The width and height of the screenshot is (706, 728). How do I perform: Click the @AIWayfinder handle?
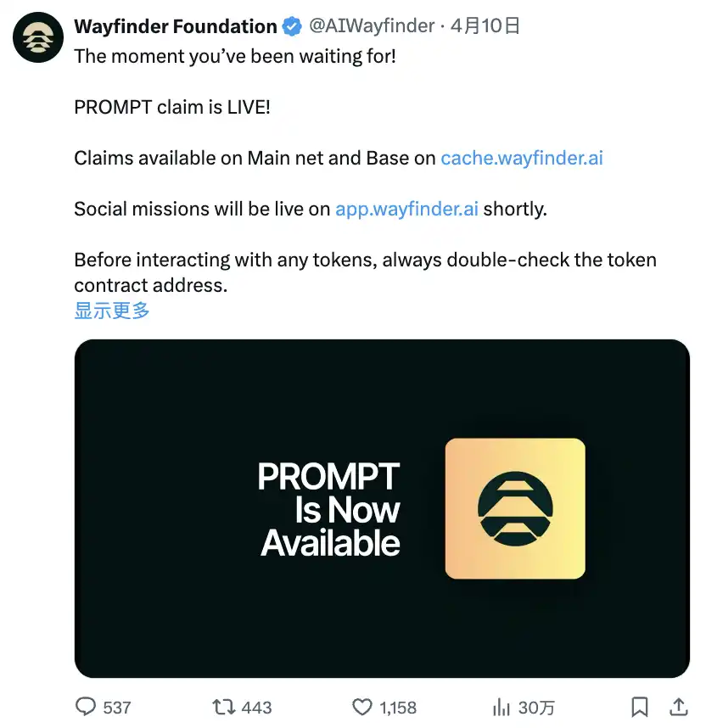(372, 26)
